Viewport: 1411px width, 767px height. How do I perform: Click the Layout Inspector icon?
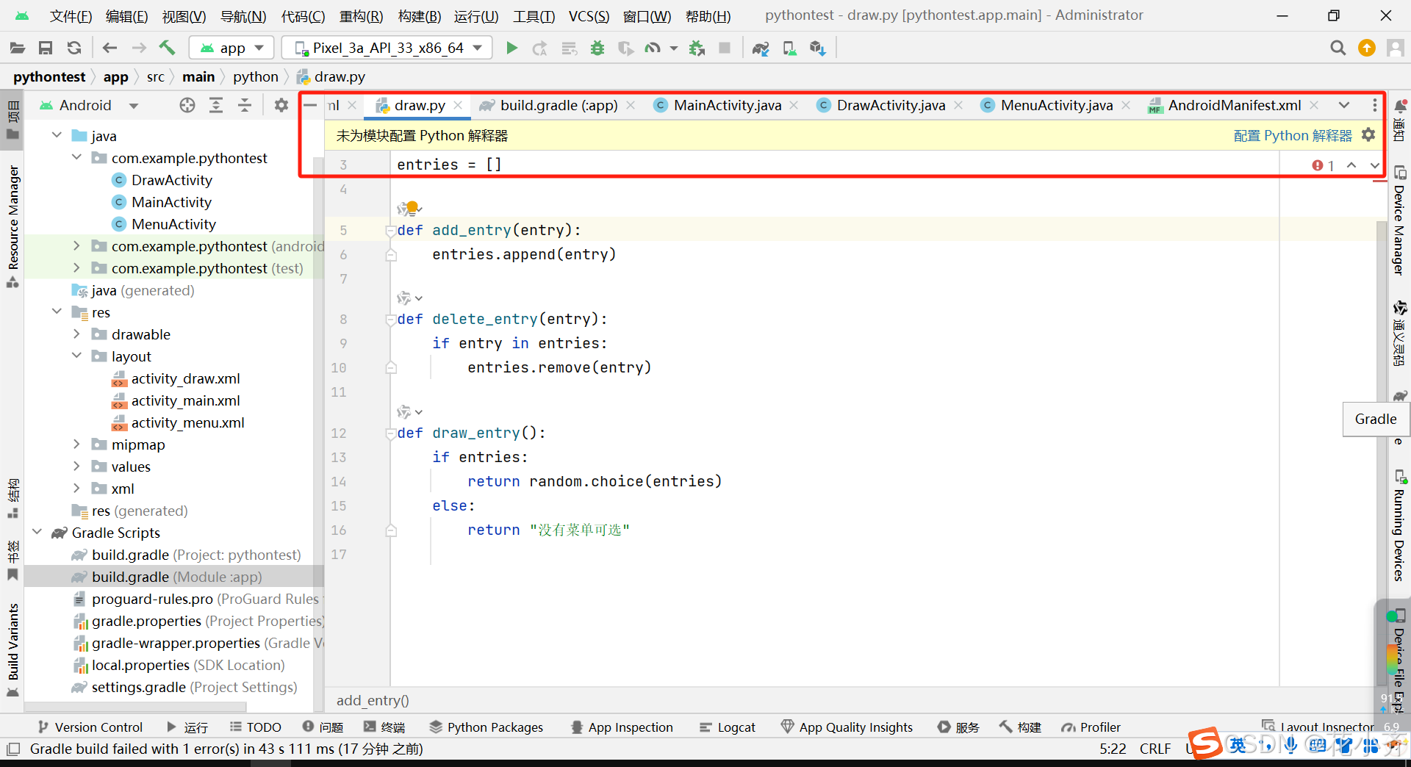pyautogui.click(x=1268, y=725)
